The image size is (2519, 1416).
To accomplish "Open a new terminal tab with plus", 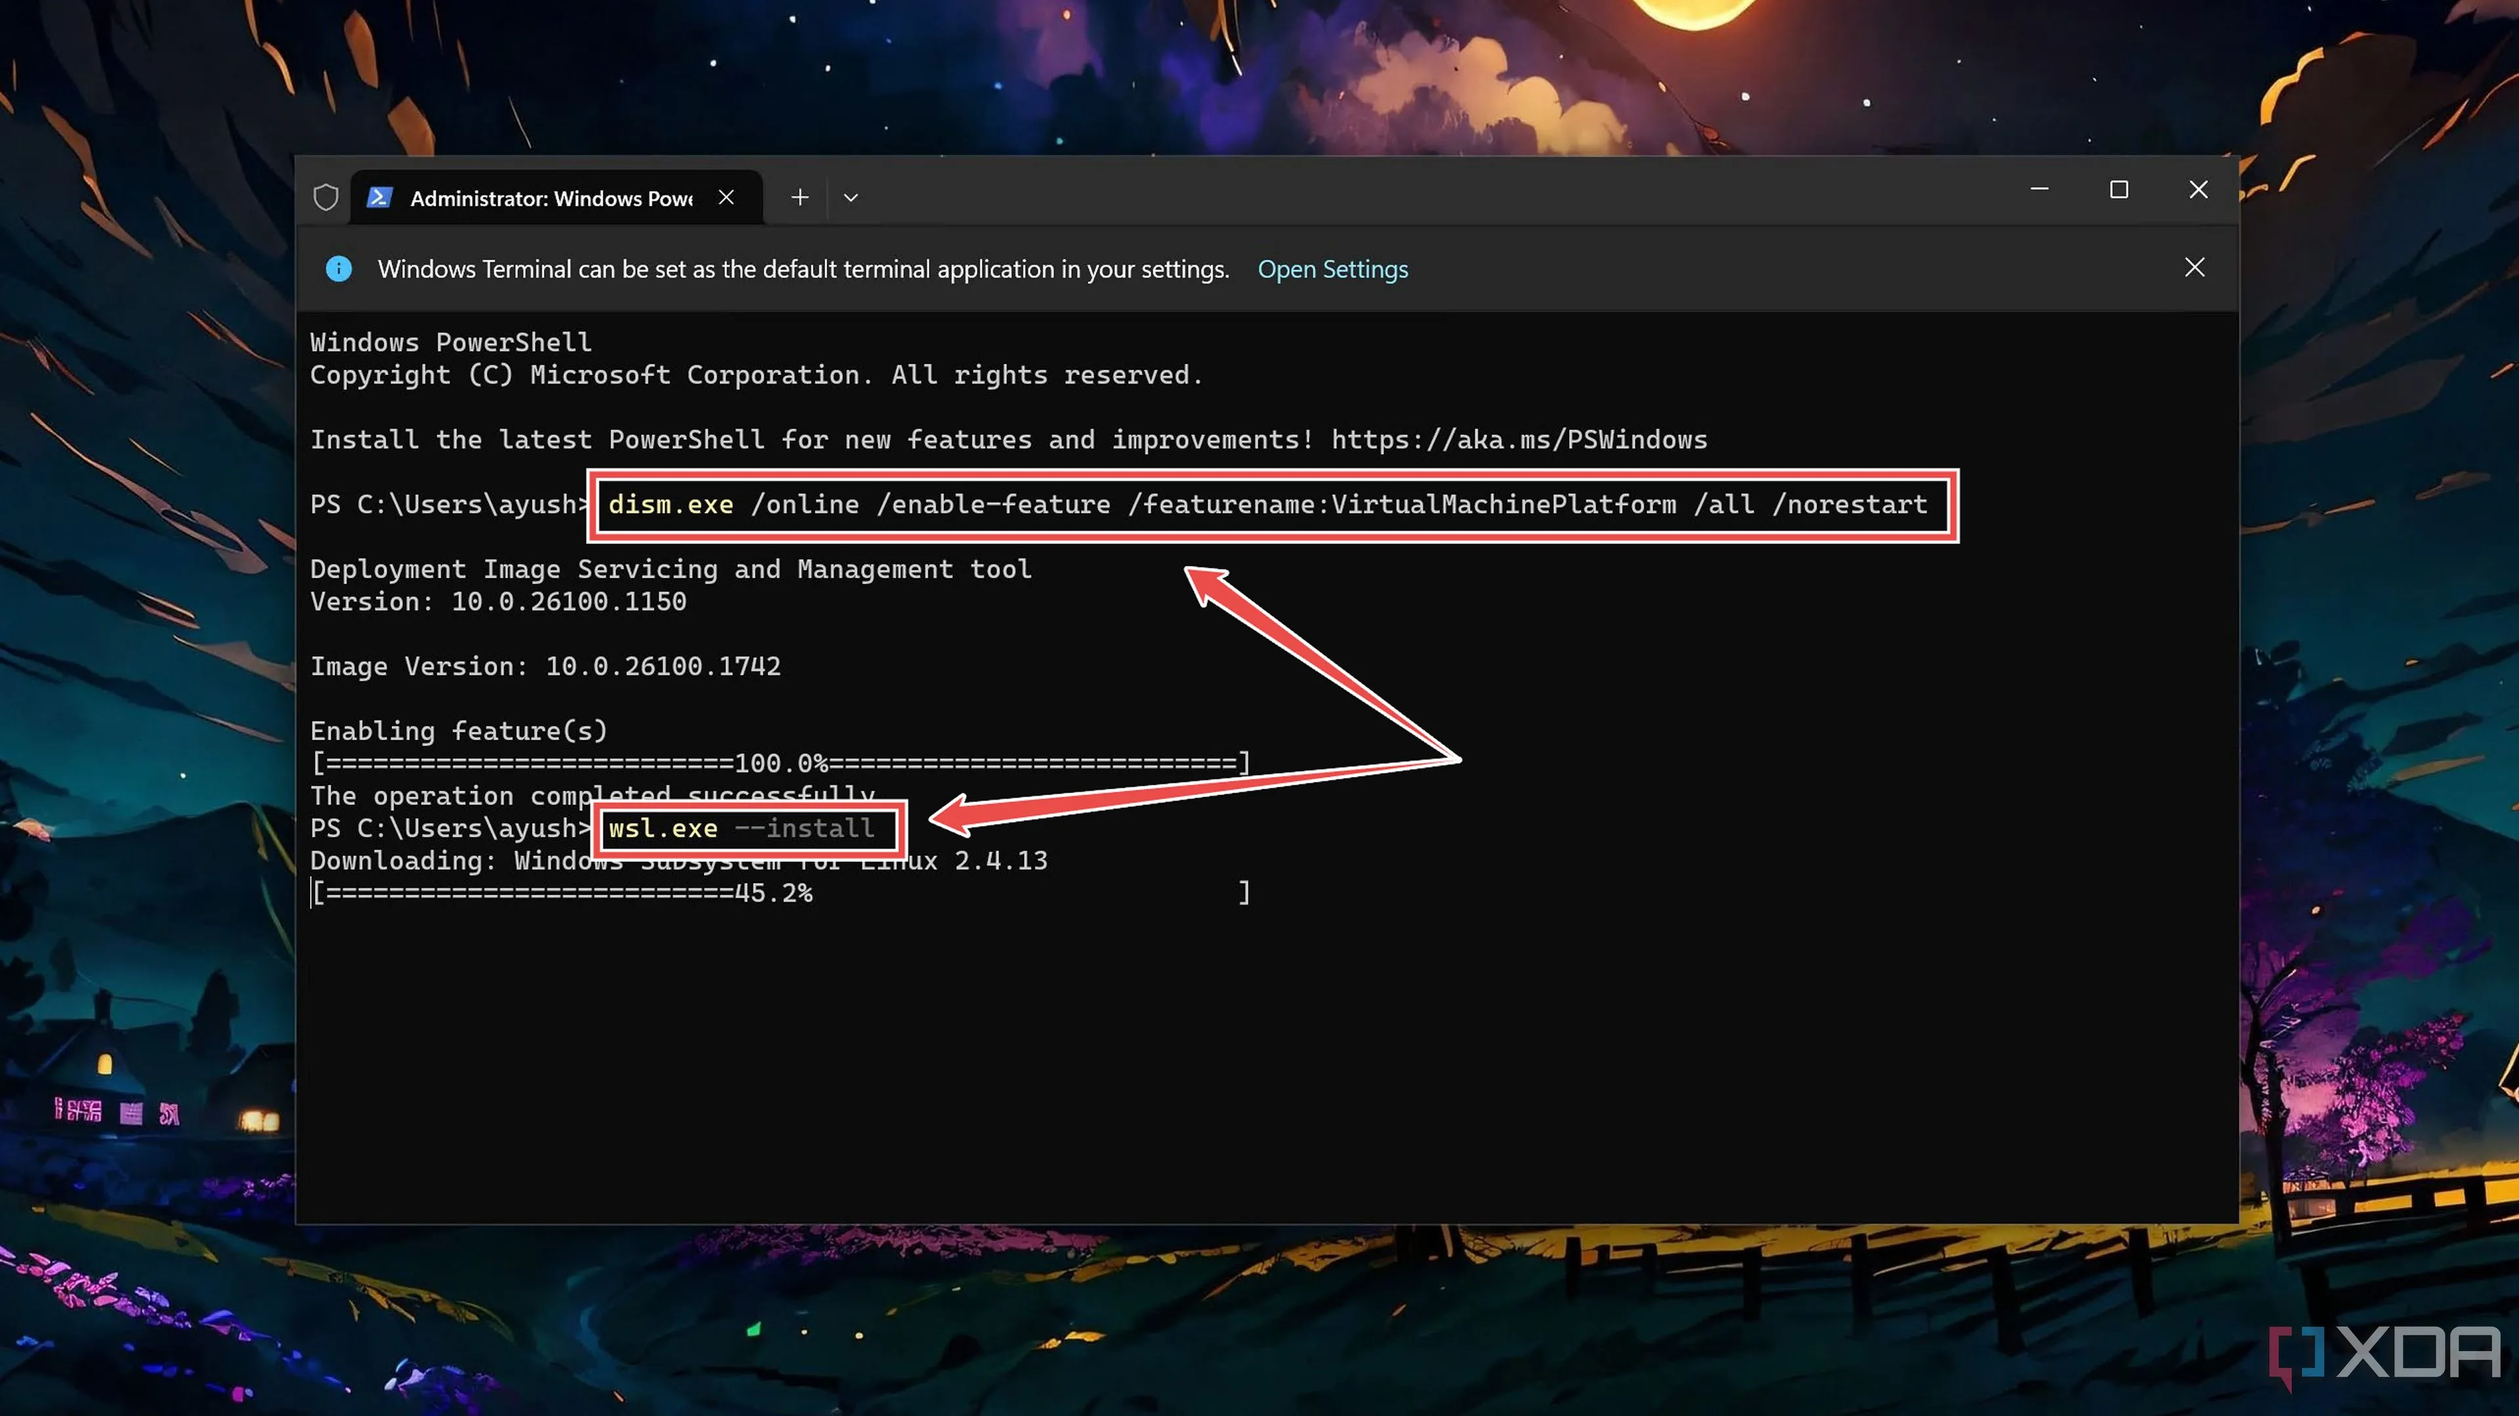I will (800, 197).
